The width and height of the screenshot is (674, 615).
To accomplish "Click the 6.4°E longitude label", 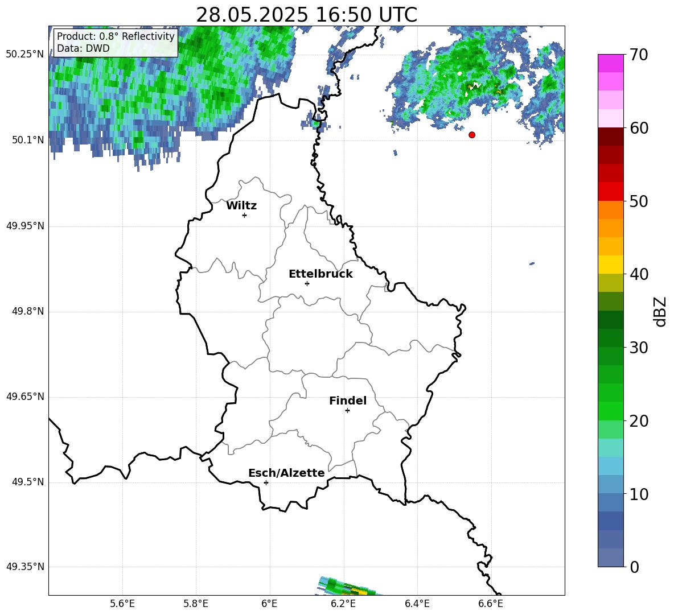I will point(417,604).
